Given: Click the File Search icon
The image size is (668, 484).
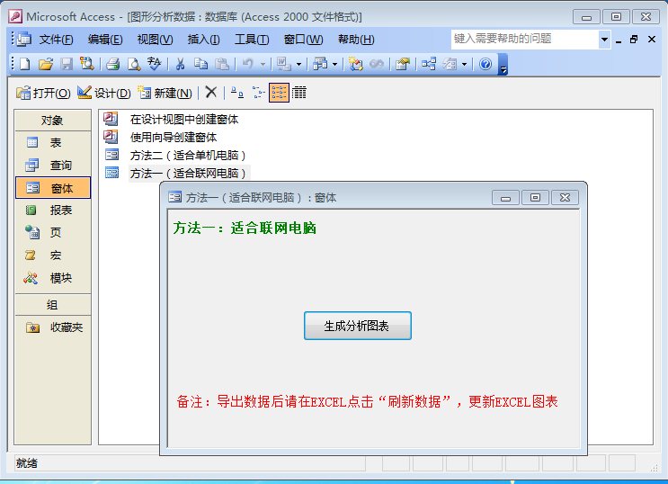Looking at the screenshot, I should pos(86,64).
